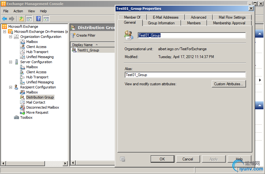265x174 pixels.
Task: Sort the list by Display Name column
Action: coord(92,45)
